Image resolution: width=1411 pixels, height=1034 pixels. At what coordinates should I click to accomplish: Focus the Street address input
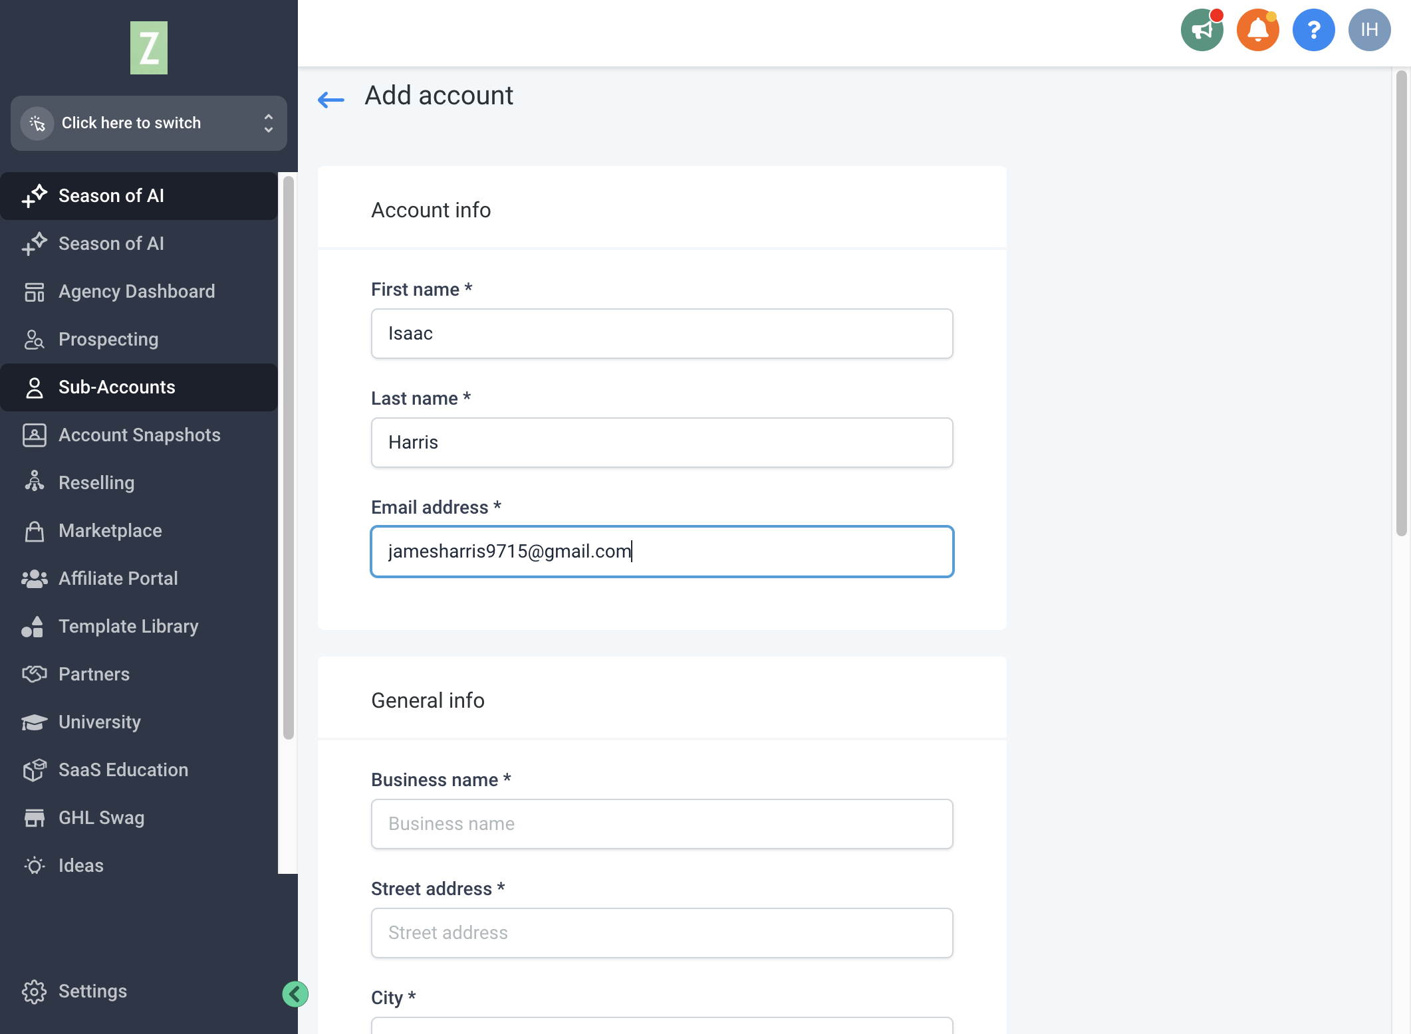click(662, 933)
